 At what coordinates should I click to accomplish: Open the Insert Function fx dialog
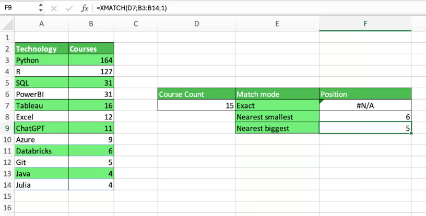85,8
